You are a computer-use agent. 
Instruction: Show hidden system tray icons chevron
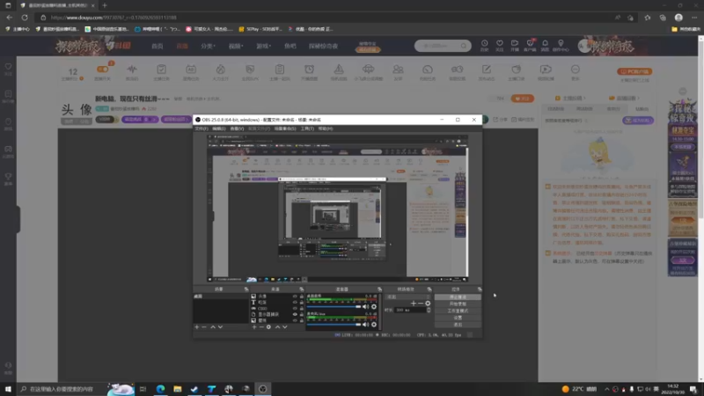click(x=606, y=389)
